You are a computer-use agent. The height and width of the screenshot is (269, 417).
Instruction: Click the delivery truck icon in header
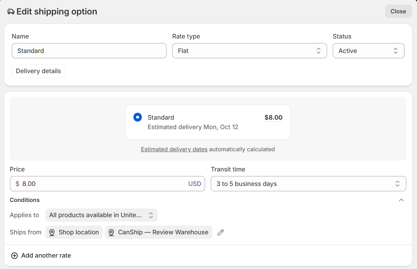[11, 12]
